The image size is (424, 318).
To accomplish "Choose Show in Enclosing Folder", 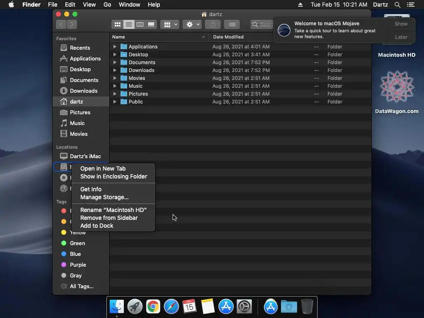I will (113, 176).
